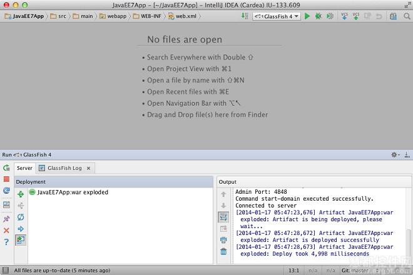413x275 pixels.
Task: Pin the Run tab
Action: [7, 219]
